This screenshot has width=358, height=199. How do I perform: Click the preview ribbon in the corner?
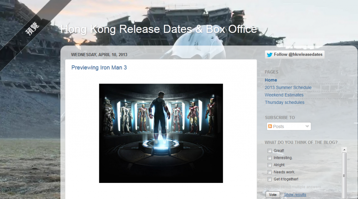pyautogui.click(x=32, y=29)
